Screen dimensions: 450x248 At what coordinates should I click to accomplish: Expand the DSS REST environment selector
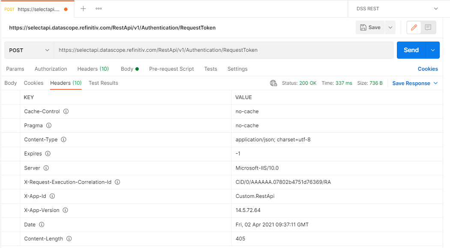[x=397, y=9]
